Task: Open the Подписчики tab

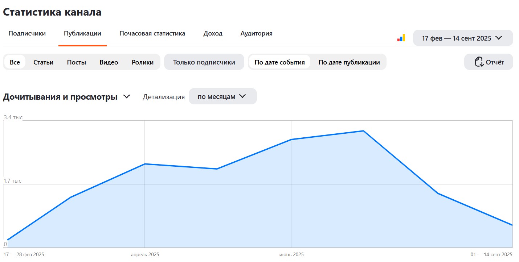Action: (27, 33)
